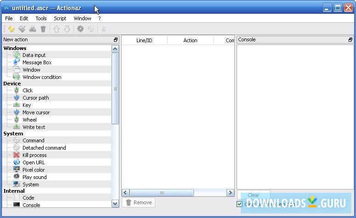The height and width of the screenshot is (218, 356).
Task: Click the Move up arrow toolbar icon
Action: click(57, 29)
